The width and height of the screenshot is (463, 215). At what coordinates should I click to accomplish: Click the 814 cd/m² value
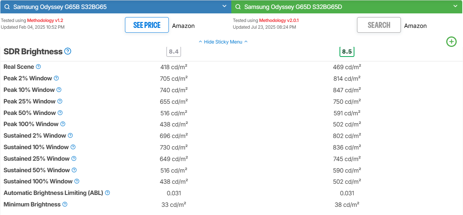(x=347, y=78)
